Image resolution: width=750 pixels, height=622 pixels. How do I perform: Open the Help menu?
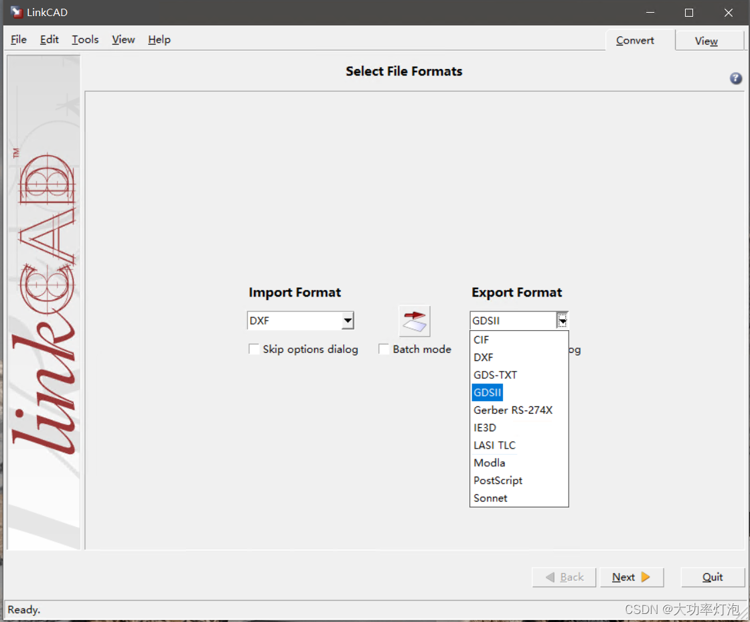tap(159, 40)
